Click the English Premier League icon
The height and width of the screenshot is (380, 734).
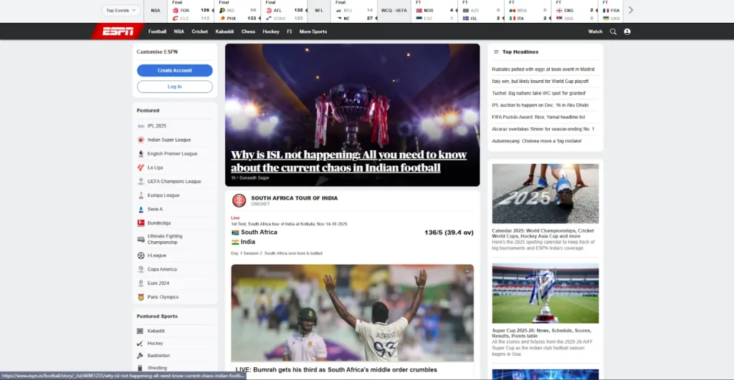141,154
